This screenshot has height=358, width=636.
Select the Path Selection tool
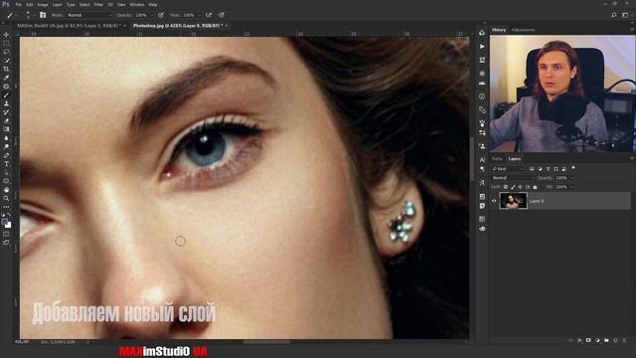pos(7,172)
